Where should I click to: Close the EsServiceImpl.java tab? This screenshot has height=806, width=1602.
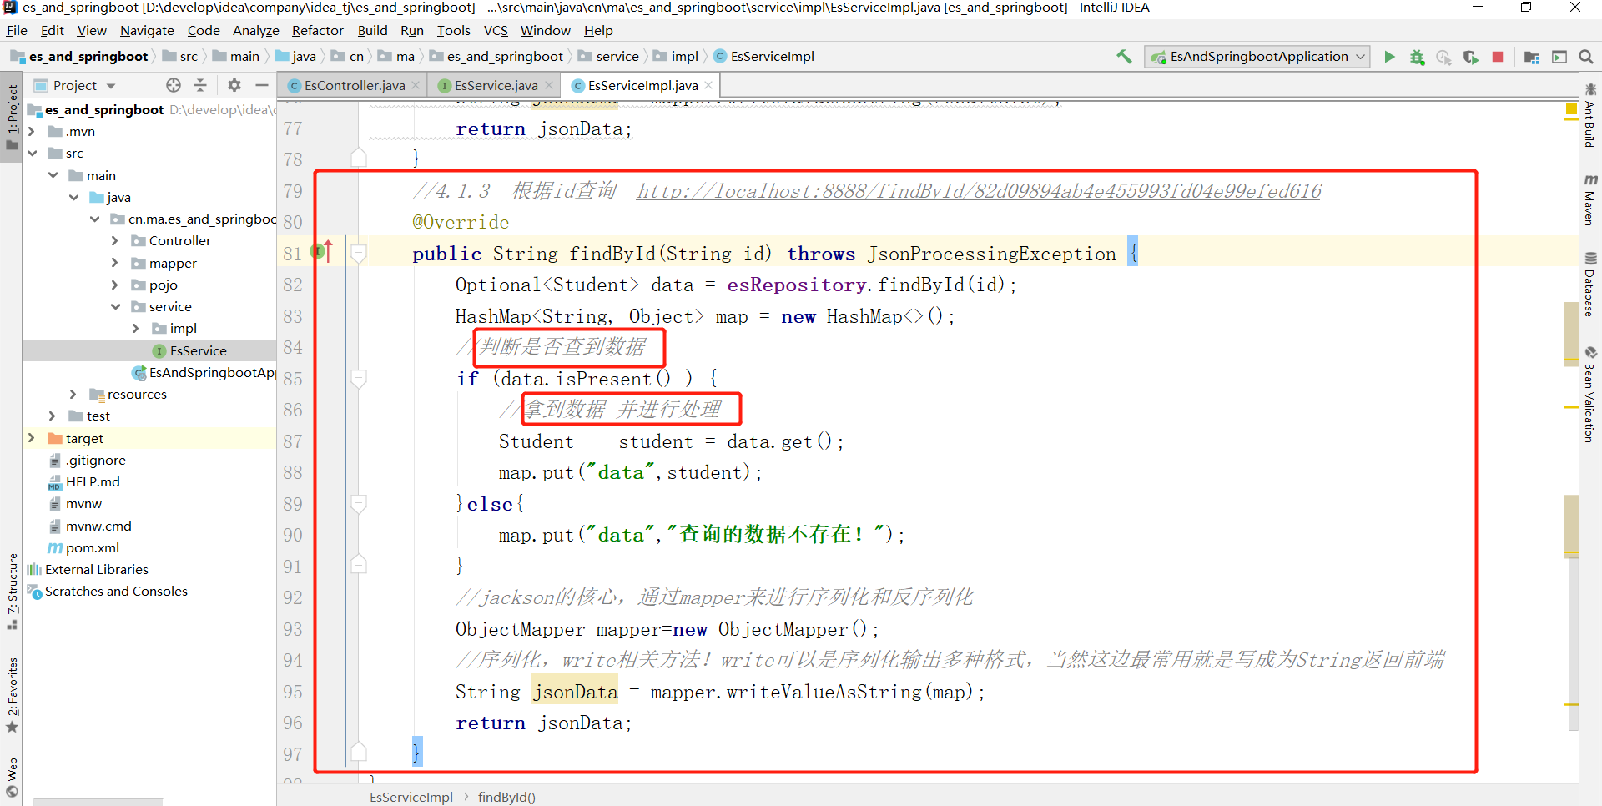708,85
